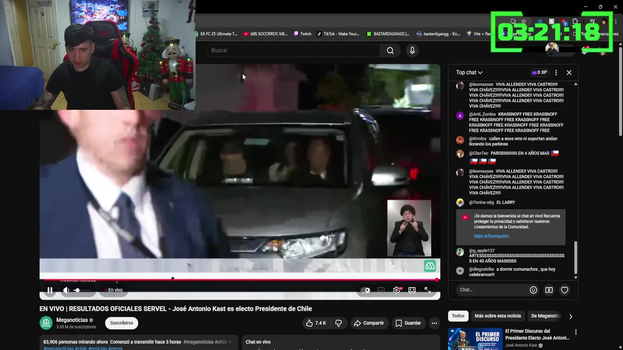Share the video via Compartir

[x=369, y=323]
